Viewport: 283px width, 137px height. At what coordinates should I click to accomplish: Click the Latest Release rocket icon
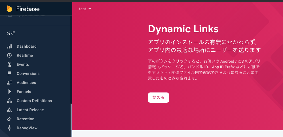(x=9, y=110)
